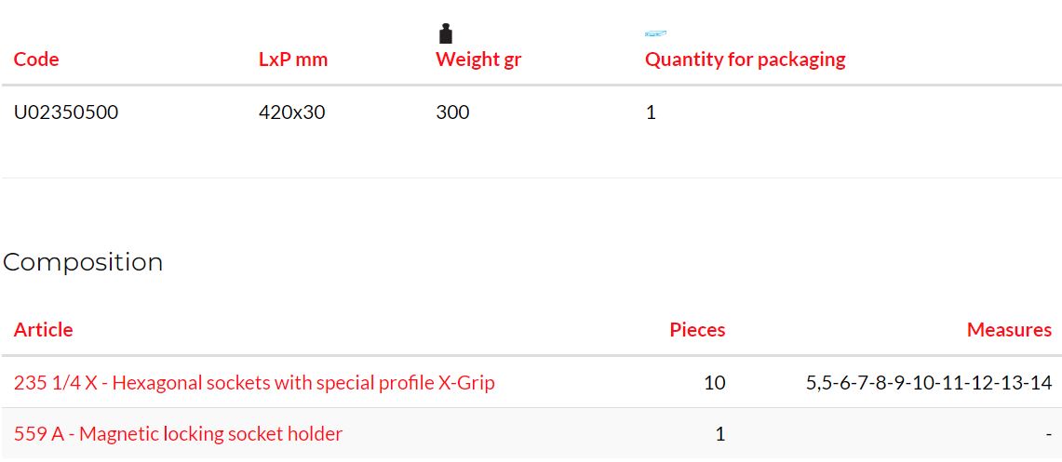Select the Article column header
This screenshot has height=462, width=1062.
[44, 330]
